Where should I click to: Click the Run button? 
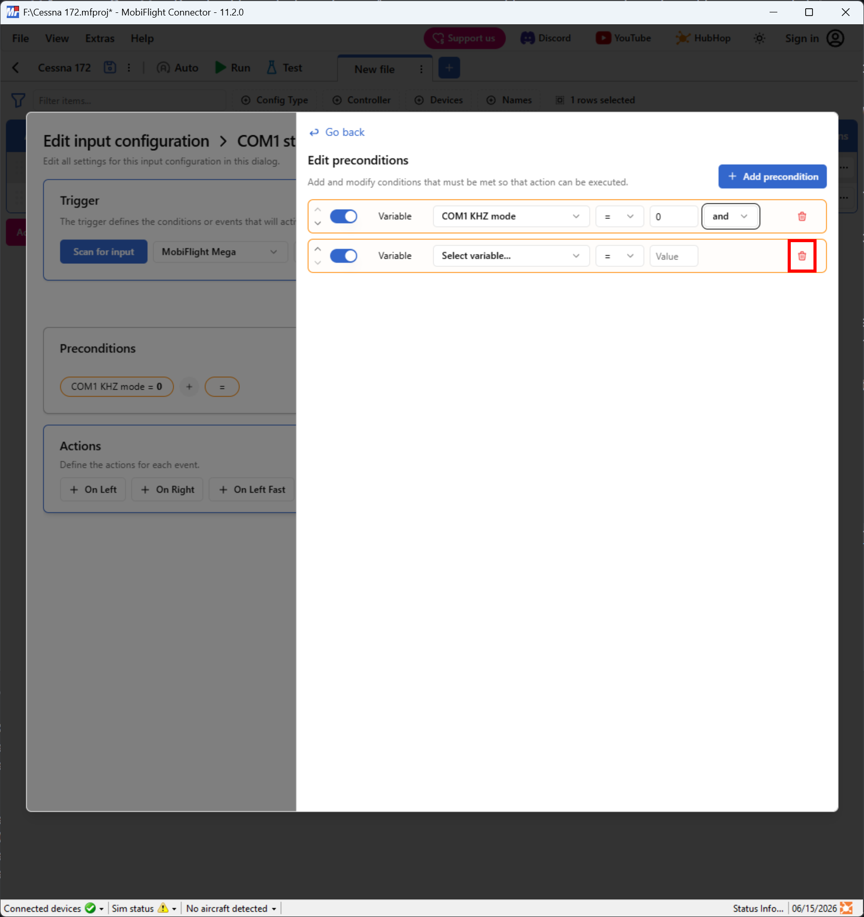(233, 68)
